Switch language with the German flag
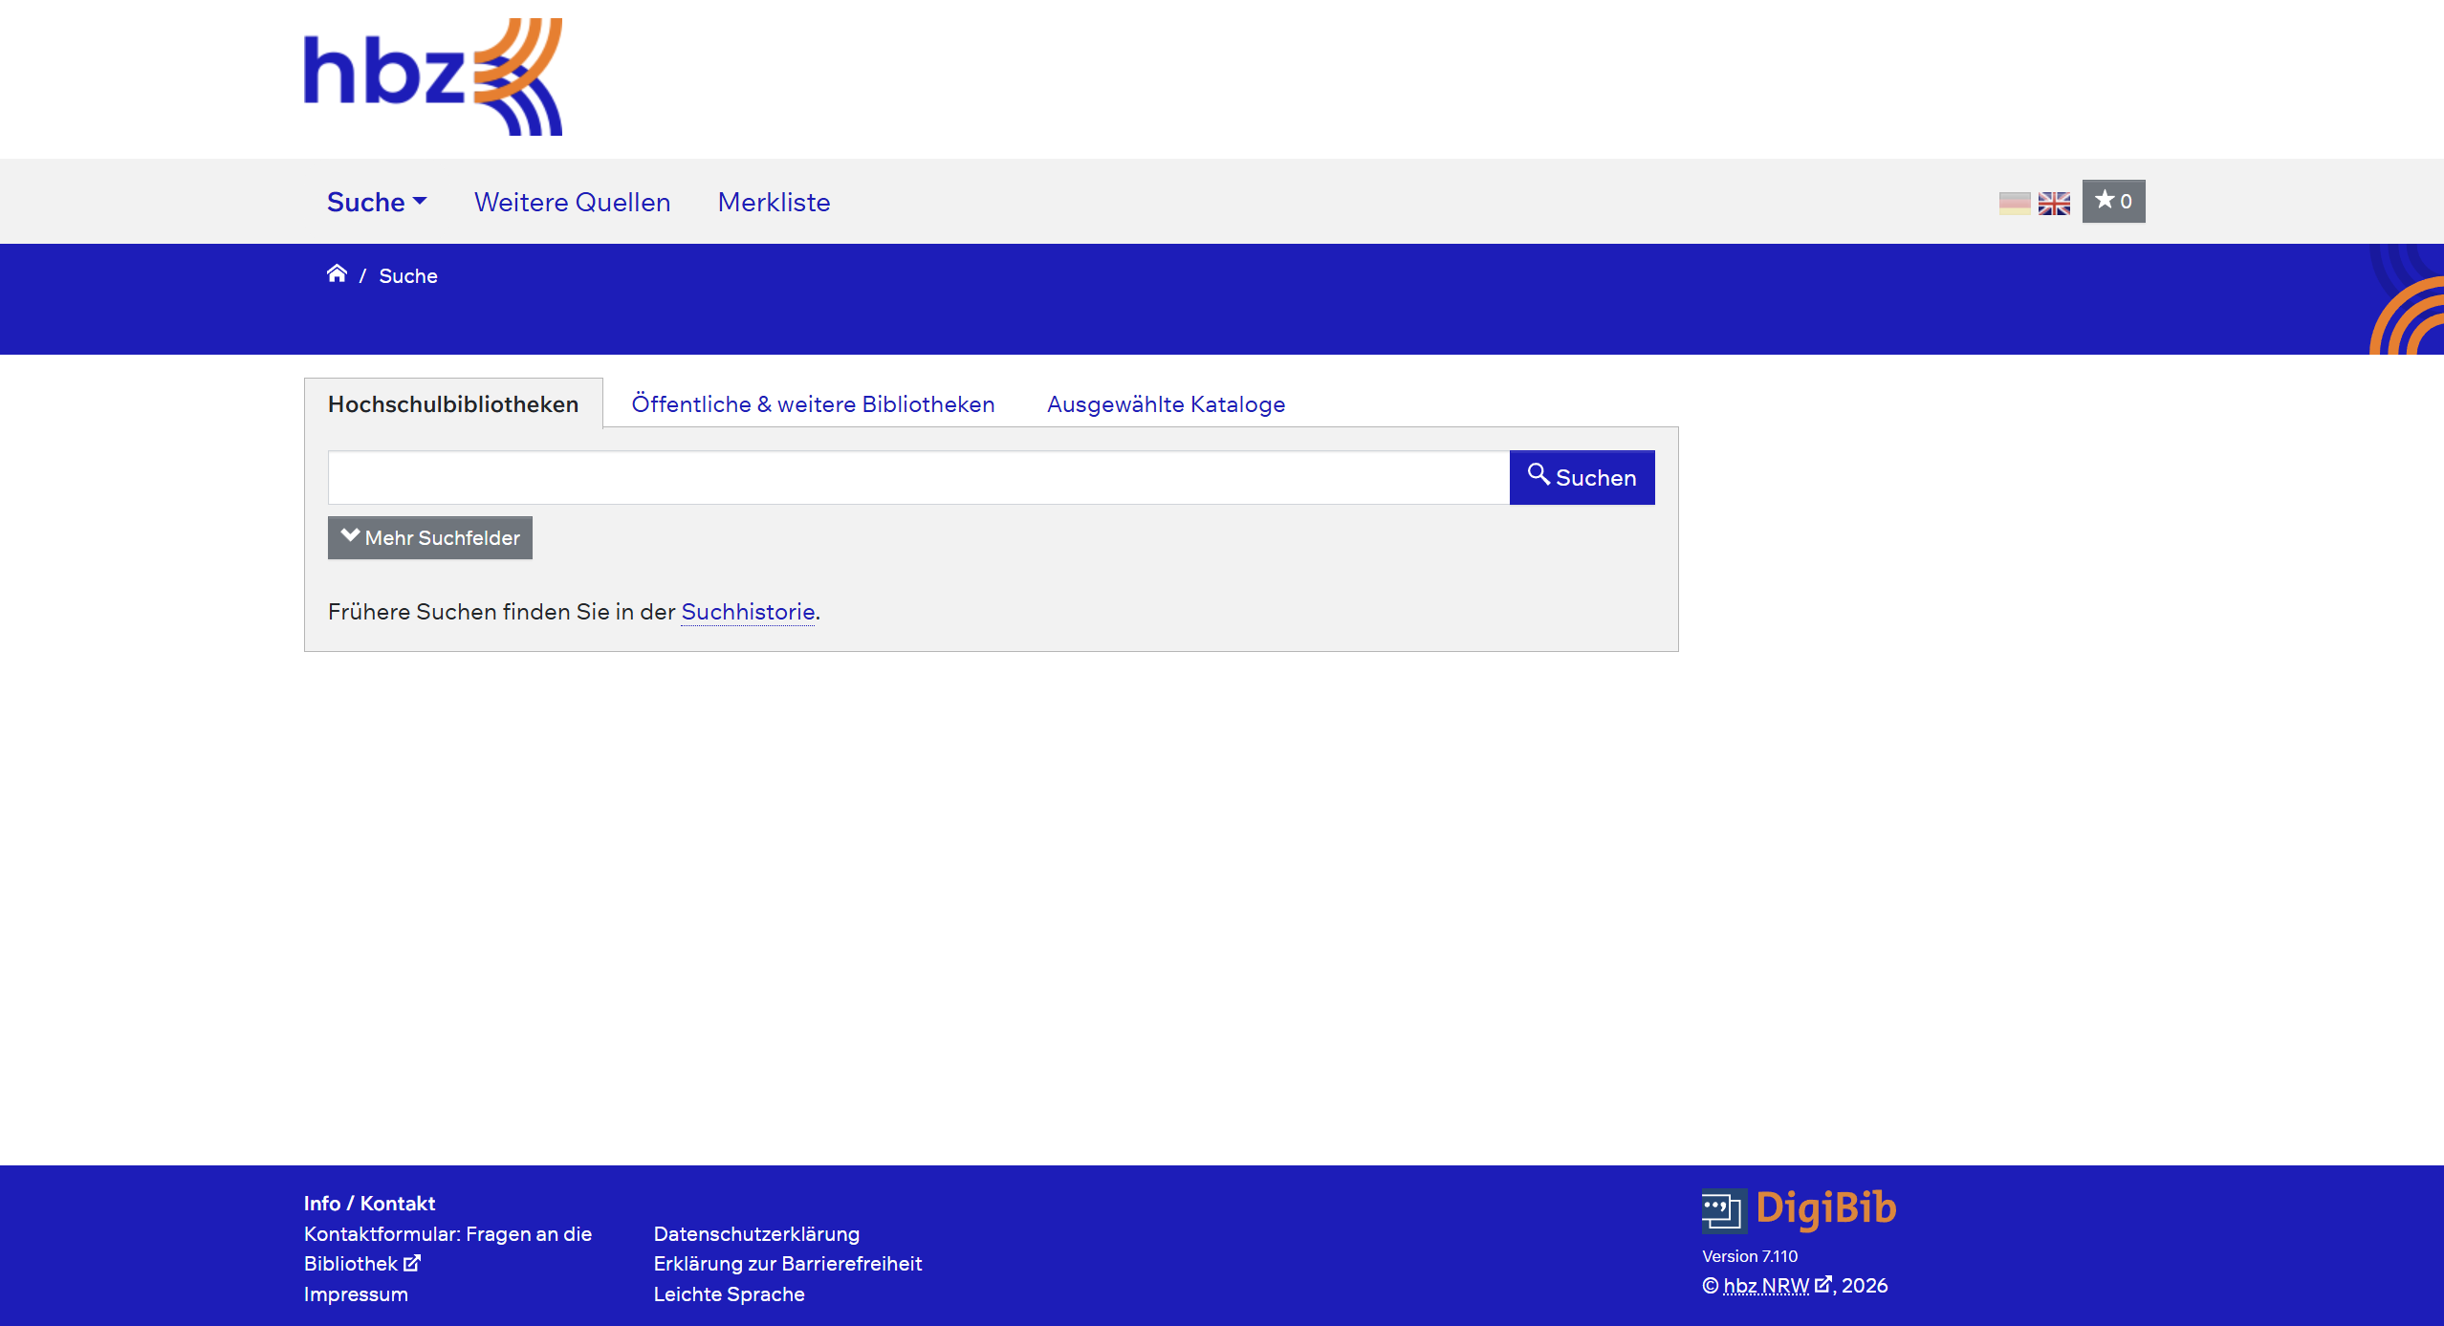 click(2015, 203)
